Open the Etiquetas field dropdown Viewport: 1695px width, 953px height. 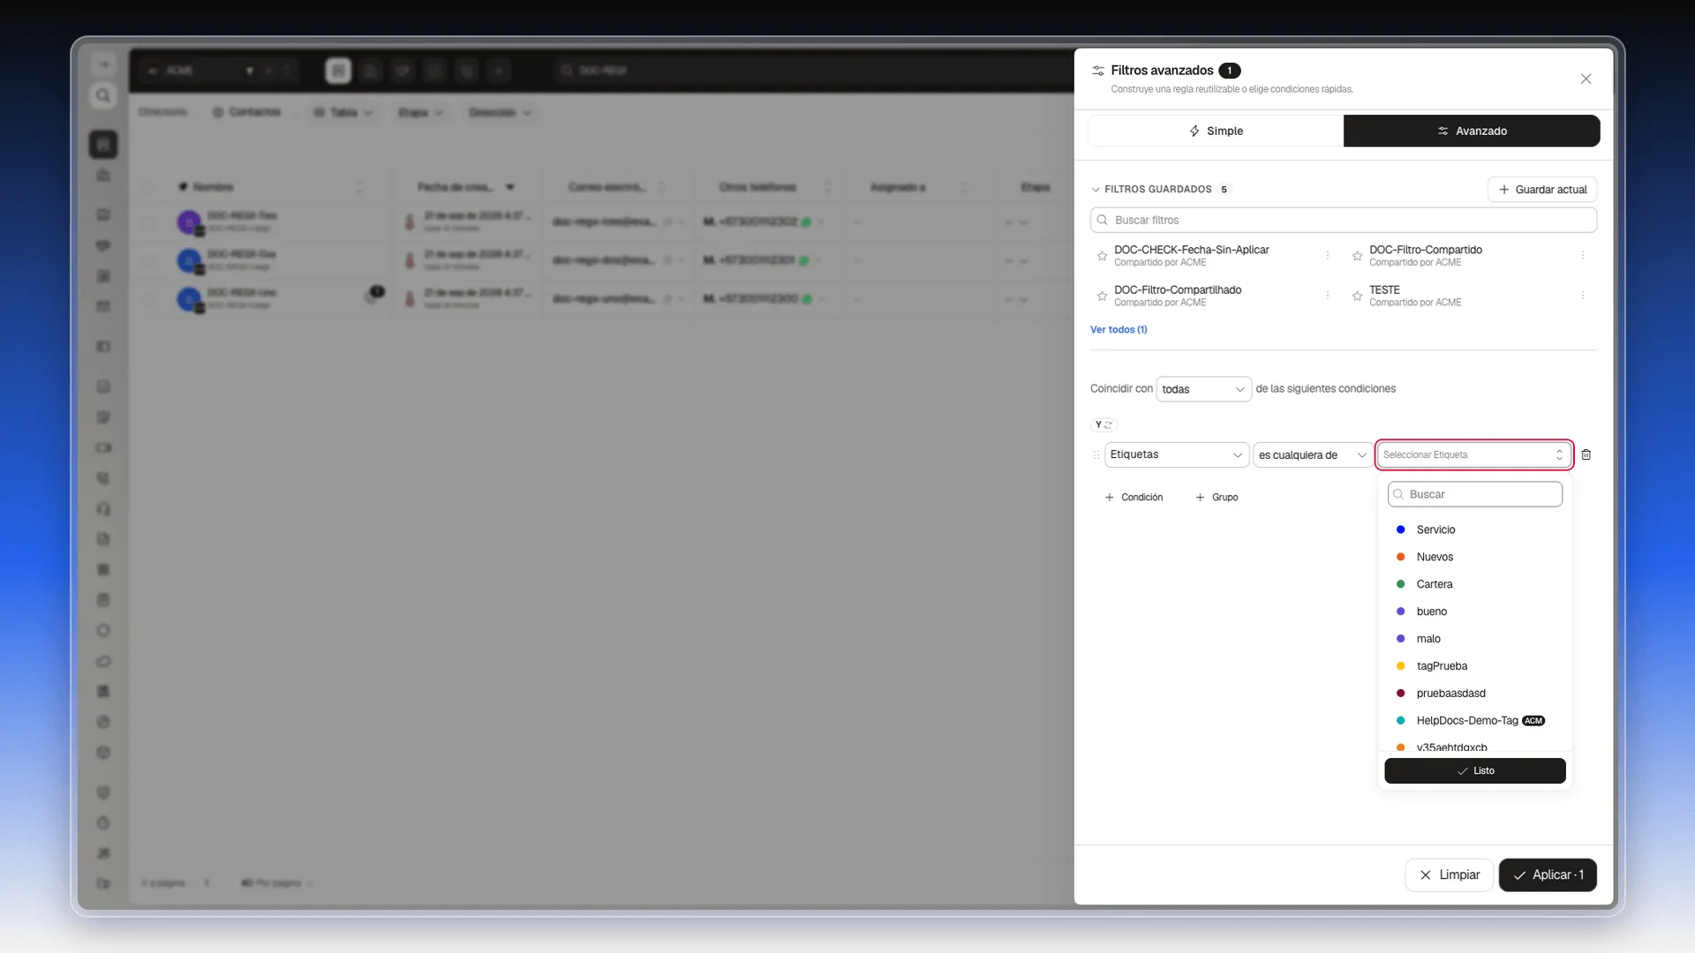pos(1176,454)
